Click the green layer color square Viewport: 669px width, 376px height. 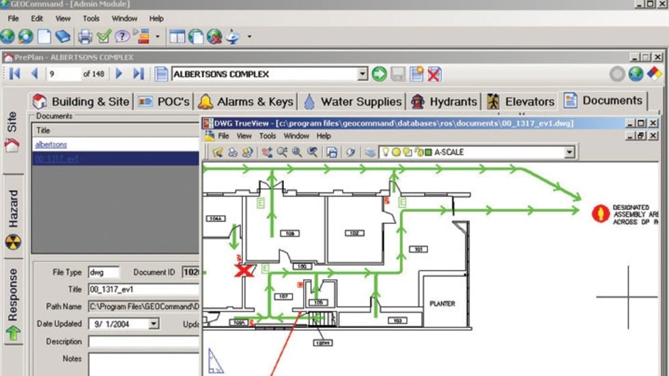coord(428,153)
